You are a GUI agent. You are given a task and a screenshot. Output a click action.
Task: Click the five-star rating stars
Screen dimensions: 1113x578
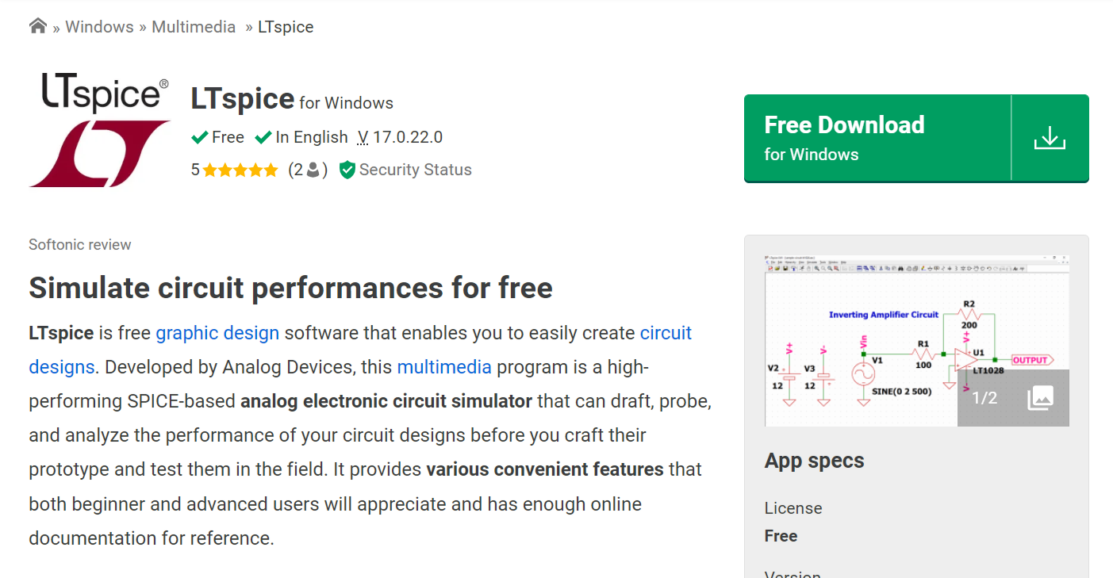click(x=240, y=170)
